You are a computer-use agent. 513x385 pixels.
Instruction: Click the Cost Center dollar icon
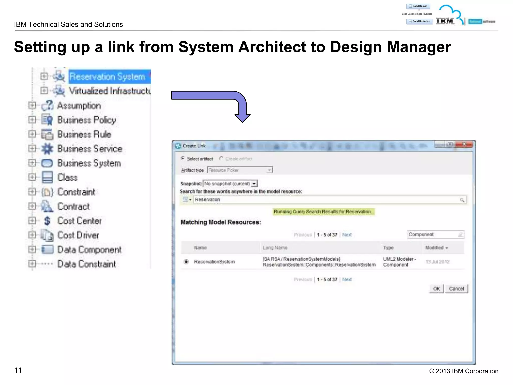(x=47, y=221)
